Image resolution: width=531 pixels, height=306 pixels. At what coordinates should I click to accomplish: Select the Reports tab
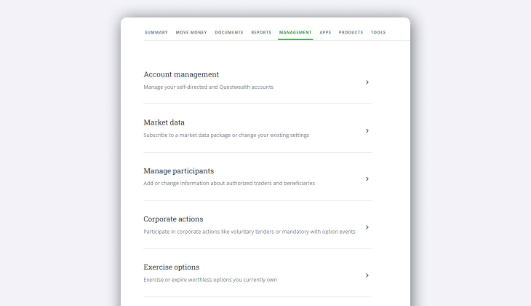click(x=261, y=33)
